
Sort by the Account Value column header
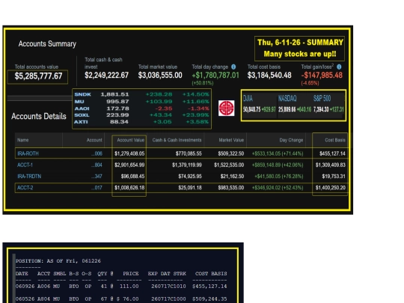(130, 140)
